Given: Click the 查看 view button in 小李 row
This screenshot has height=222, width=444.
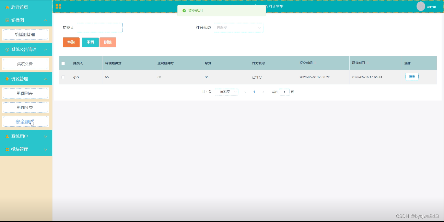Looking at the screenshot, I should 412,77.
